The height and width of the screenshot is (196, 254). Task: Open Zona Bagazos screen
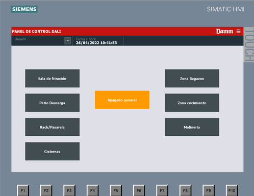point(192,79)
